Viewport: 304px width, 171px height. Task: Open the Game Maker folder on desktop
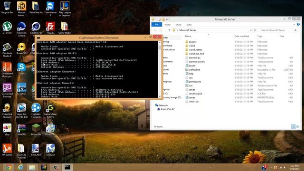pos(65,28)
